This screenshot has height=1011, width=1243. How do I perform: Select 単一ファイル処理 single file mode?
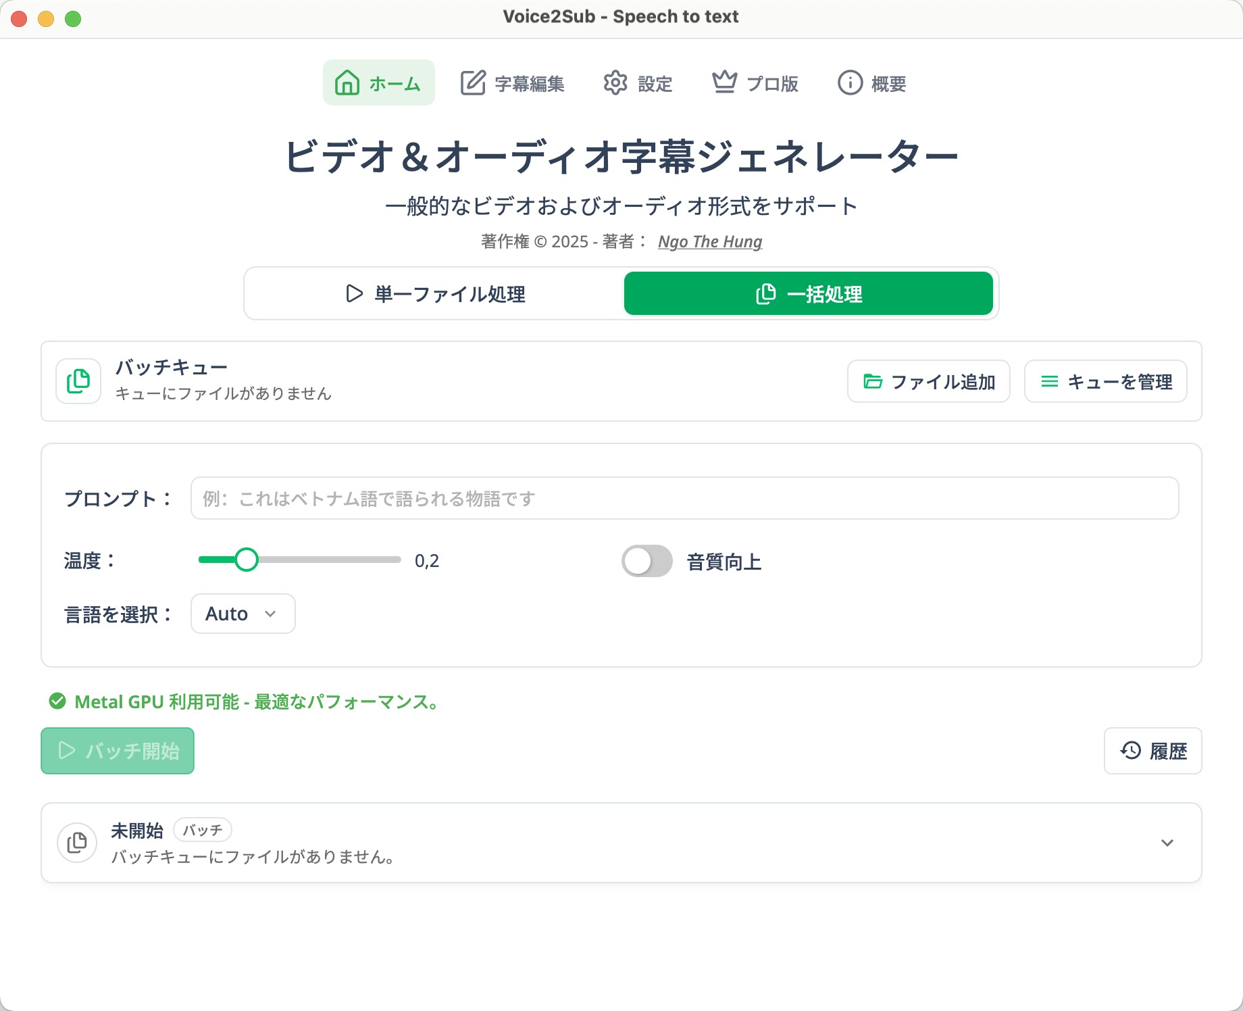pyautogui.click(x=435, y=294)
